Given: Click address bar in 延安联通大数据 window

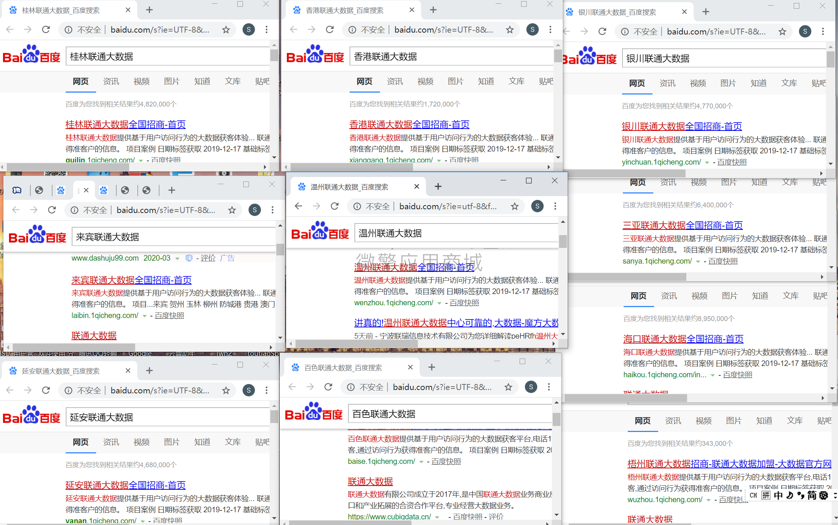Looking at the screenshot, I should 148,390.
